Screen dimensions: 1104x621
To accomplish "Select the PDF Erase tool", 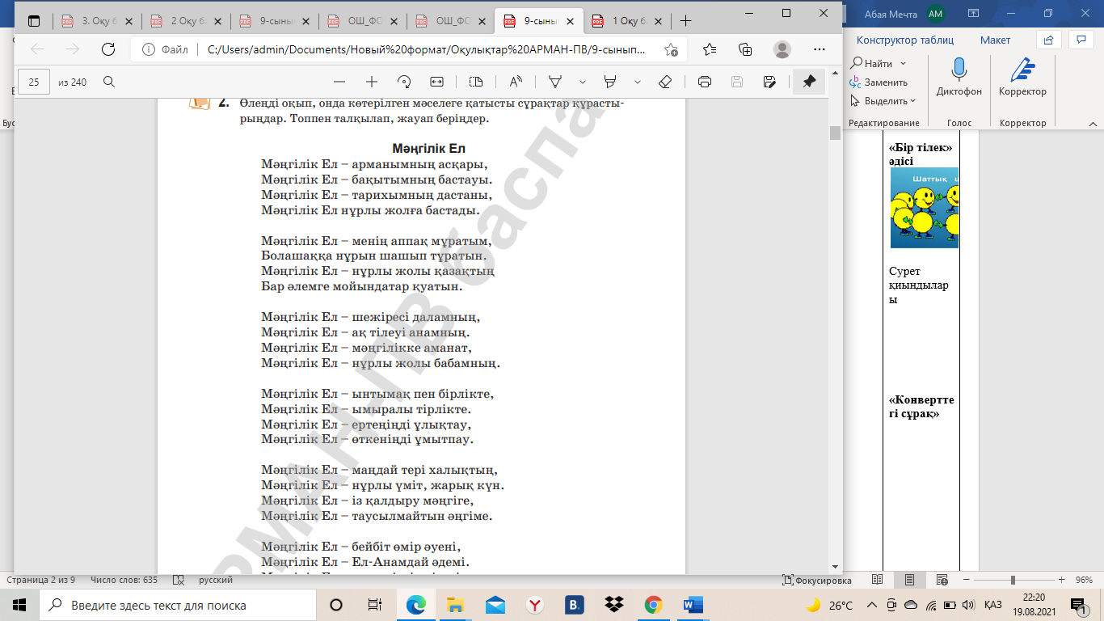I will click(x=665, y=82).
